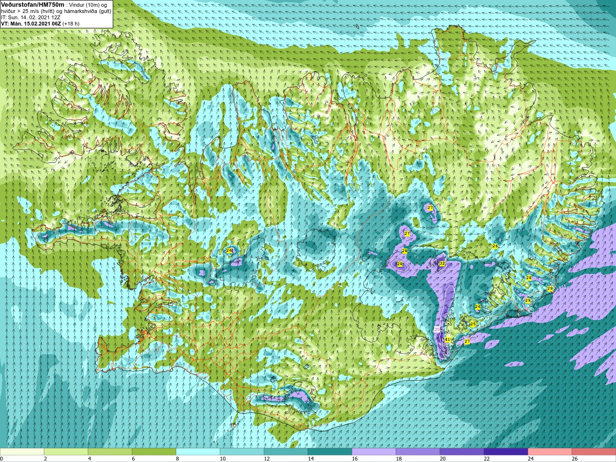Click the 8–10 m/s pale cyan legend swatch

198,452
